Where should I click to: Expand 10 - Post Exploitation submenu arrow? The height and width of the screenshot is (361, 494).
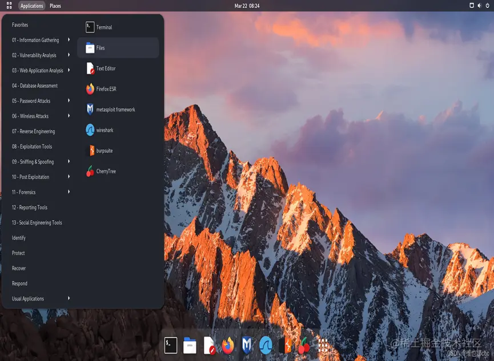tap(69, 177)
